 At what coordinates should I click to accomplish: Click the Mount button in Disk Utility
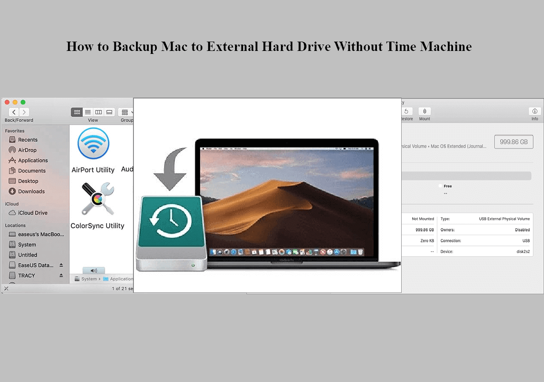[425, 112]
